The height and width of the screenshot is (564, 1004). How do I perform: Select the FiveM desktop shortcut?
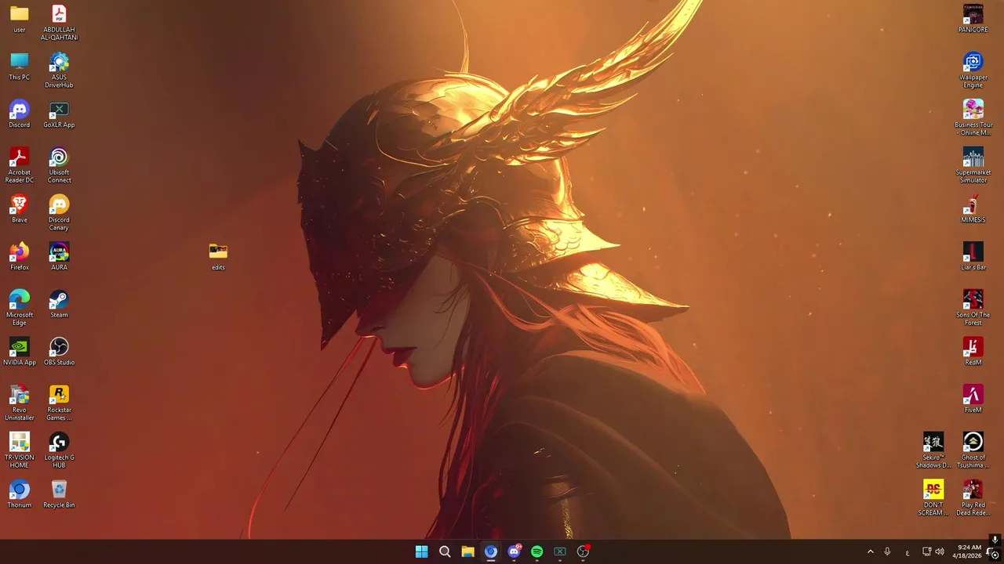point(973,399)
